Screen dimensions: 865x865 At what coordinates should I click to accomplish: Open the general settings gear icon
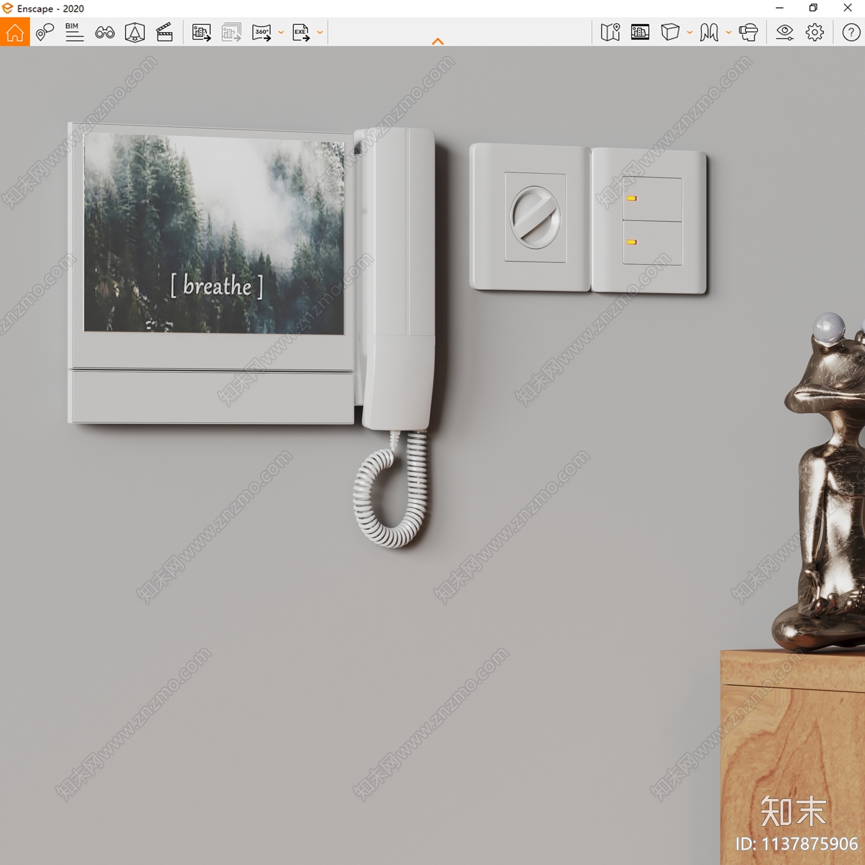(815, 32)
